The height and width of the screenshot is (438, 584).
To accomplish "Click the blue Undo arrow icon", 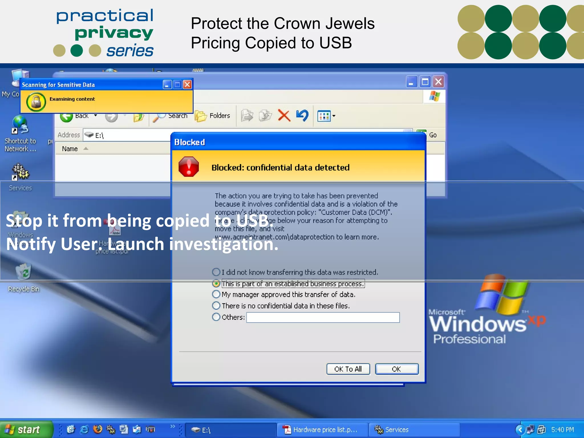I will (x=302, y=115).
